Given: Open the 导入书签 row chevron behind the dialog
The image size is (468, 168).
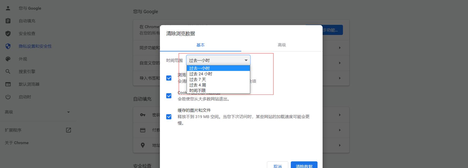Looking at the screenshot, I should tap(340, 78).
